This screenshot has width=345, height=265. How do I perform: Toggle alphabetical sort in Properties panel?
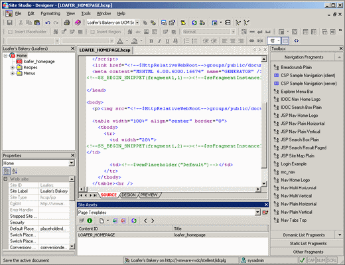click(15, 171)
